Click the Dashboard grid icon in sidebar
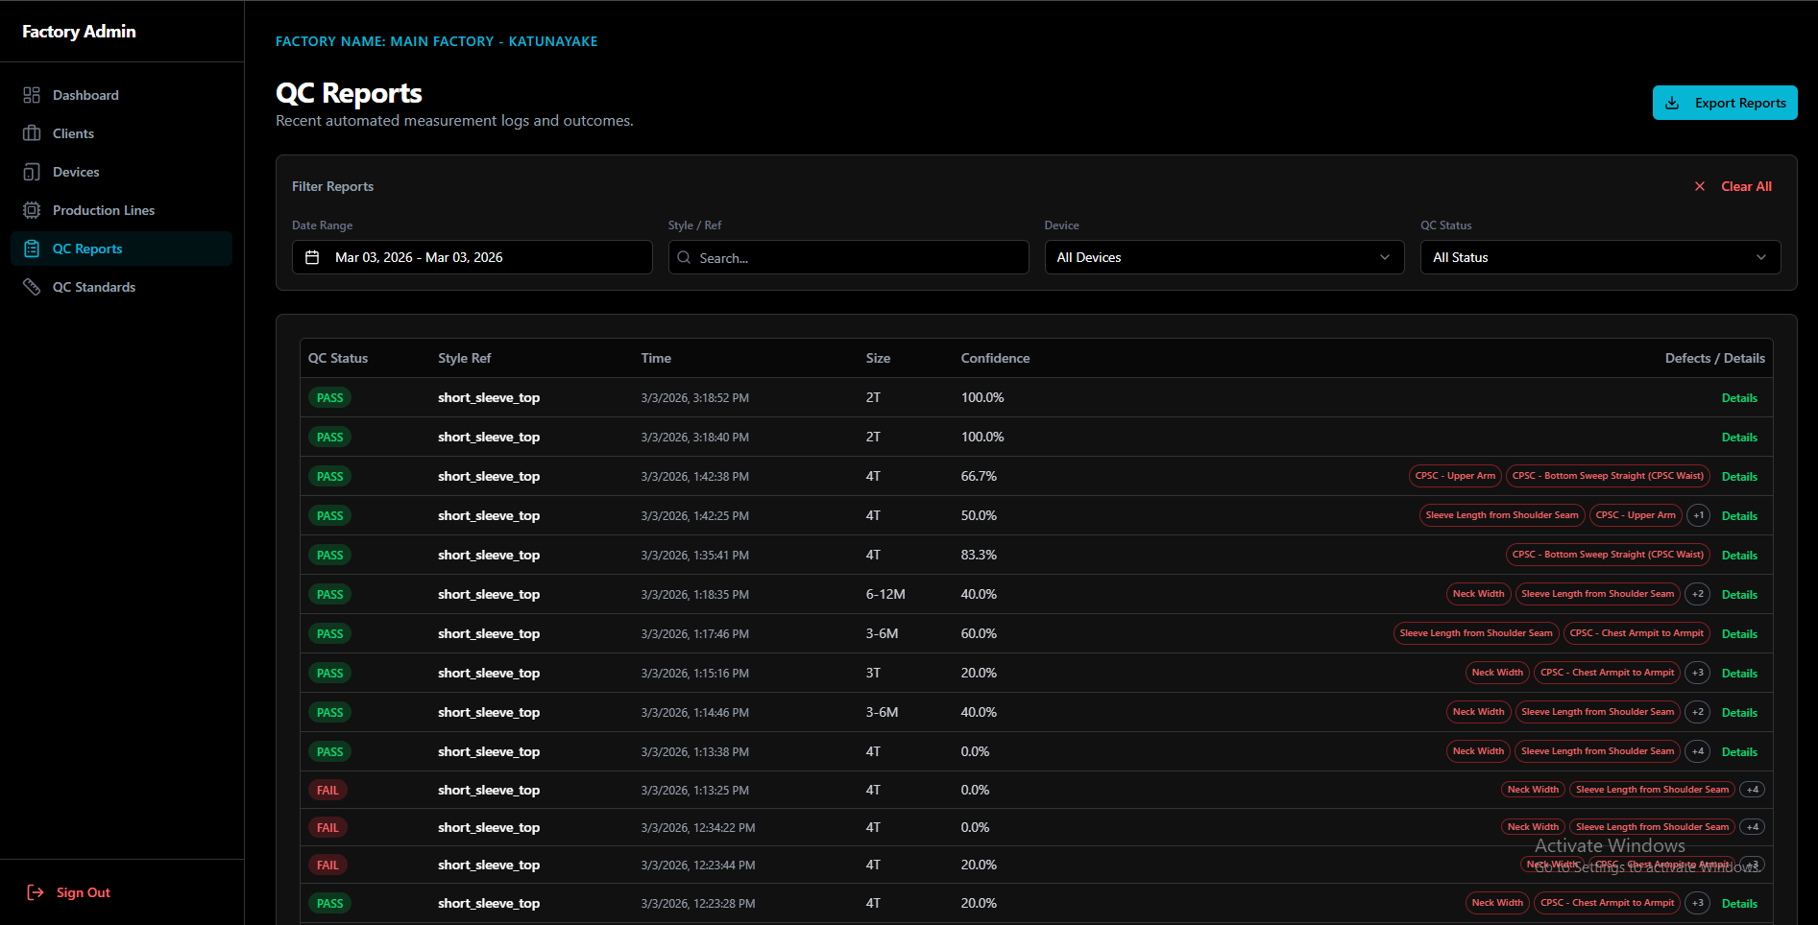The image size is (1818, 925). click(x=32, y=95)
